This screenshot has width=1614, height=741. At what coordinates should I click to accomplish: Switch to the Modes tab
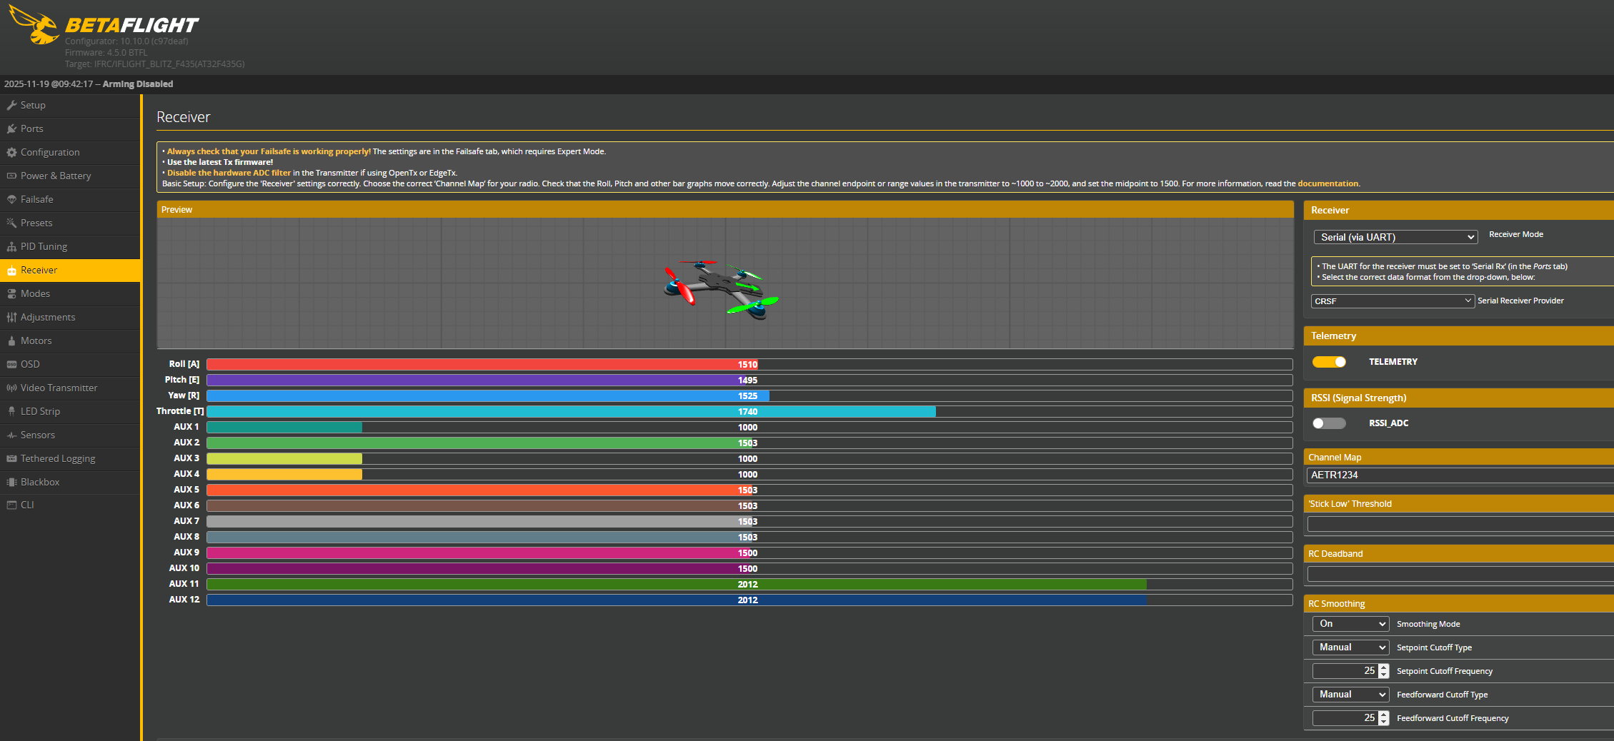coord(35,293)
